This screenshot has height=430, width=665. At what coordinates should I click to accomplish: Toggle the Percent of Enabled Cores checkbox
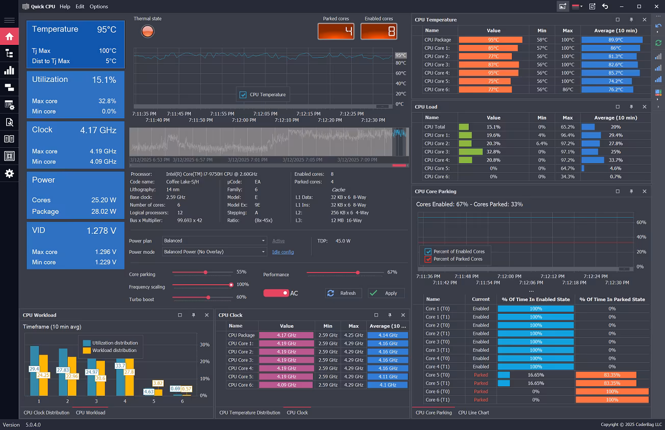[x=428, y=251]
